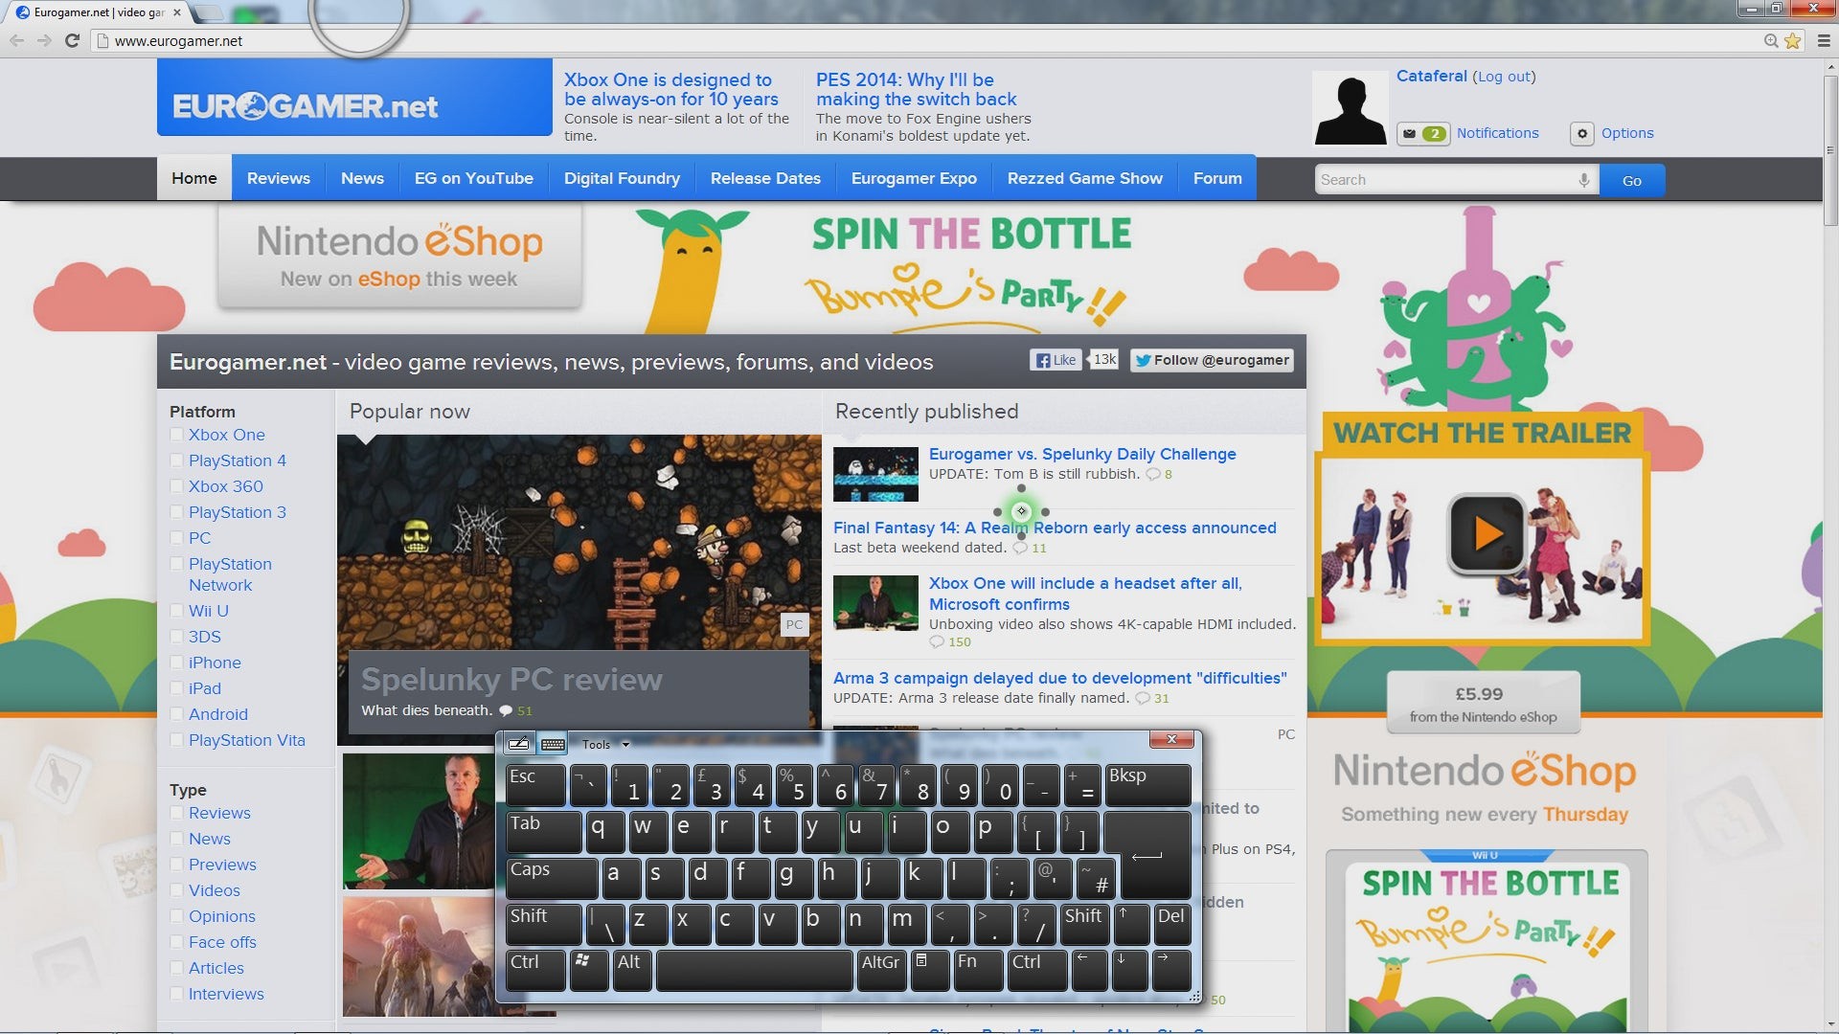Image resolution: width=1839 pixels, height=1034 pixels.
Task: Check the Xbox One platform filter
Action: 177,435
